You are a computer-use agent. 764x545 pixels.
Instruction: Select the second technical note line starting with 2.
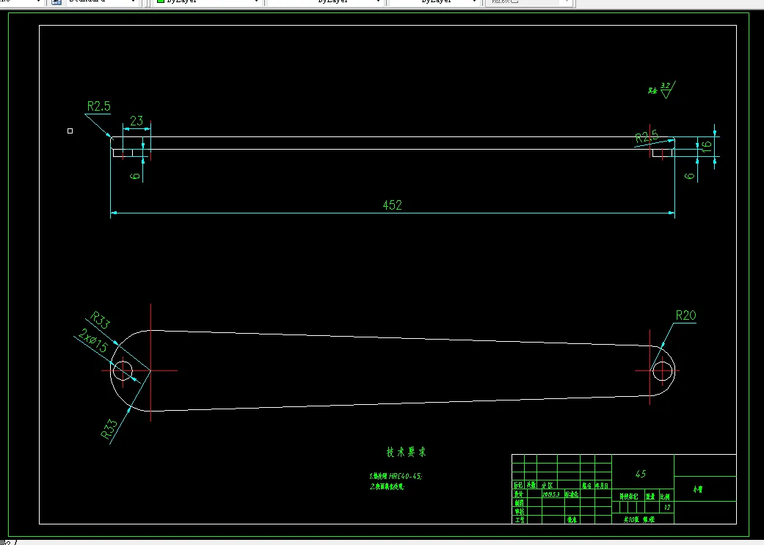click(387, 486)
